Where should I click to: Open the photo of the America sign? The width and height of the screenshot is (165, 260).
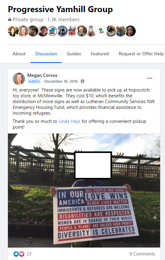(x=84, y=190)
